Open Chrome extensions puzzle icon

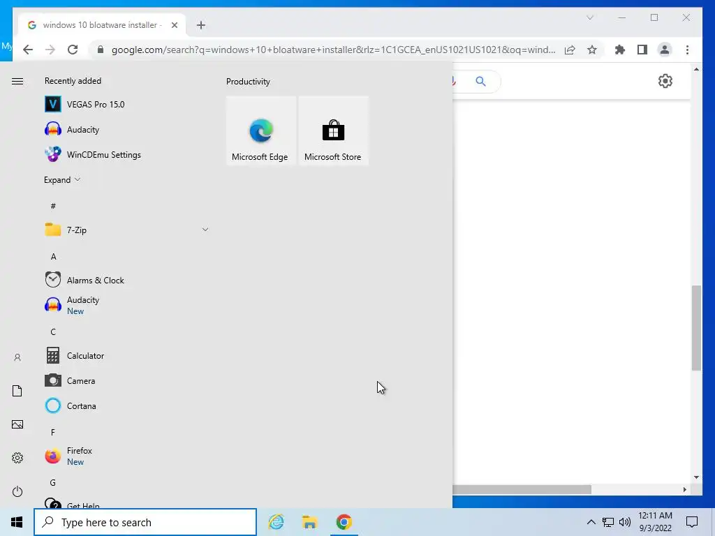click(620, 50)
